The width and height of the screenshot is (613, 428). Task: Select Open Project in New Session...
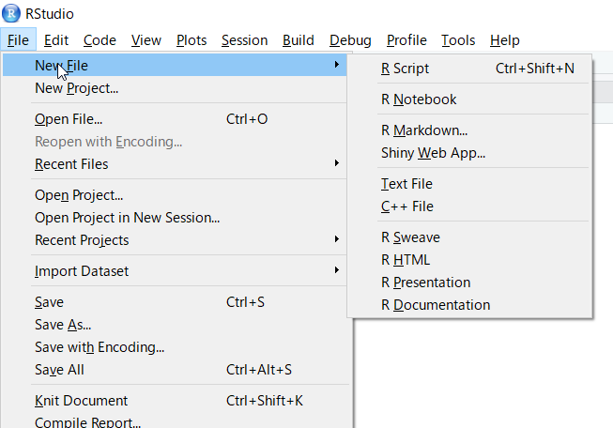point(175,218)
